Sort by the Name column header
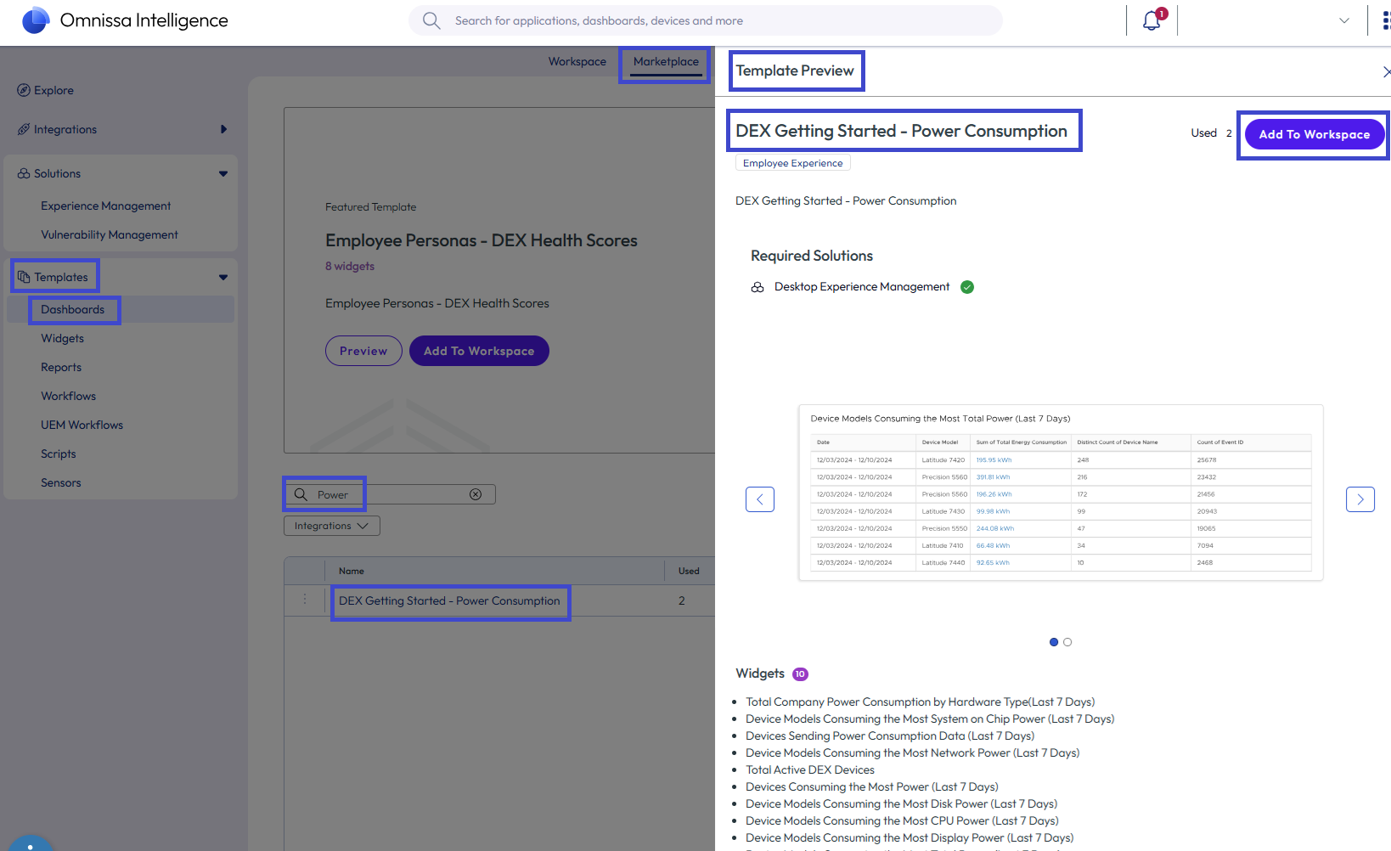 pyautogui.click(x=352, y=571)
